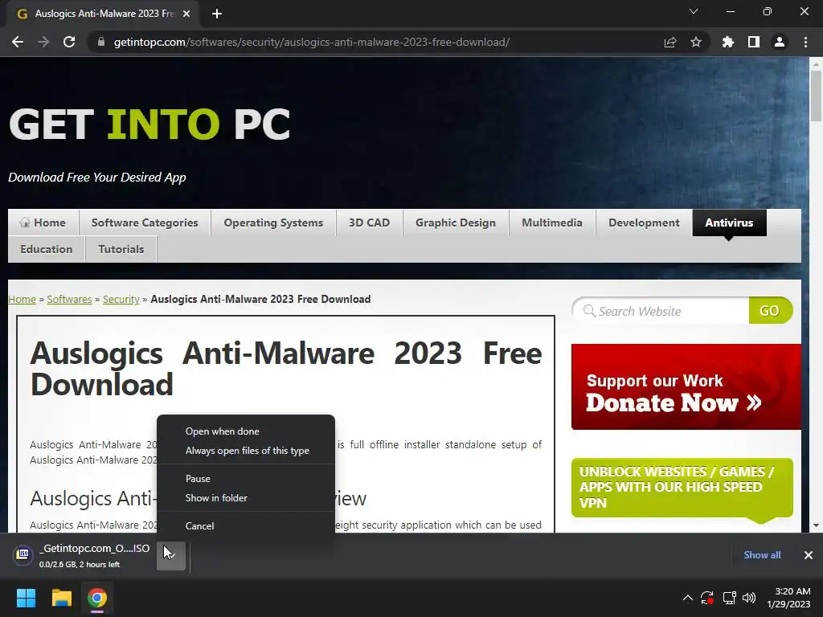
Task: Close the downloads bar
Action: pyautogui.click(x=809, y=555)
